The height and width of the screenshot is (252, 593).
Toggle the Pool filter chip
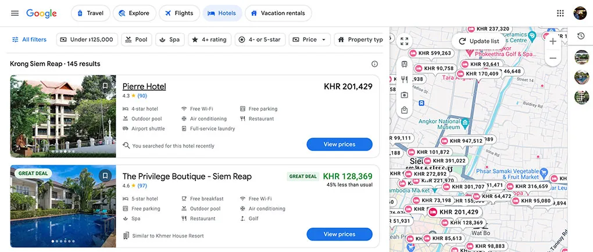click(x=137, y=39)
